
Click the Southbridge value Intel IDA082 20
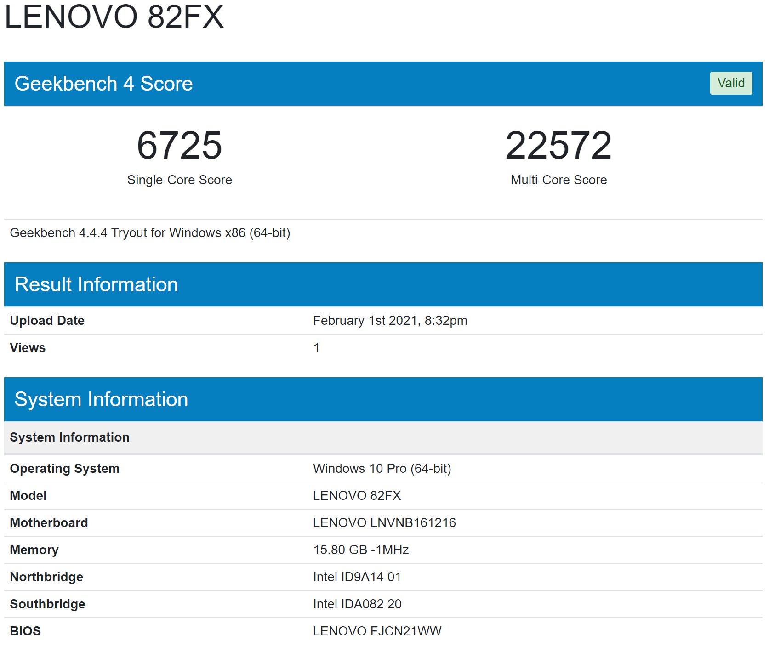coord(357,604)
